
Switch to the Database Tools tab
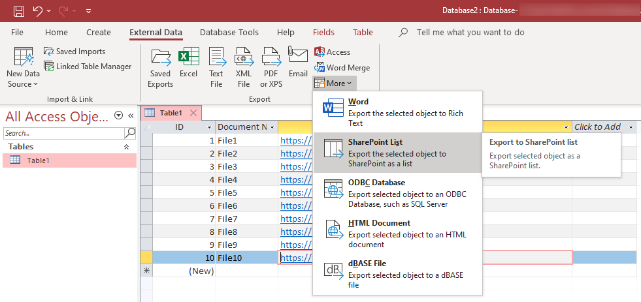(229, 32)
